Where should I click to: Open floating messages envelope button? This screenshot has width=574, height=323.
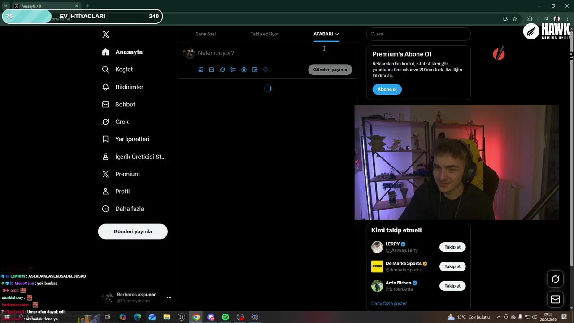[x=555, y=299]
